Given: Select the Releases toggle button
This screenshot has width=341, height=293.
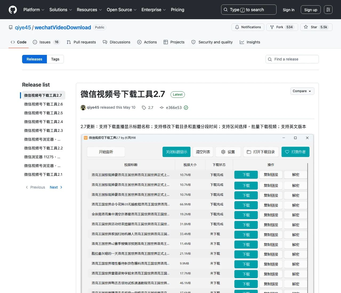Looking at the screenshot, I should click(x=34, y=59).
